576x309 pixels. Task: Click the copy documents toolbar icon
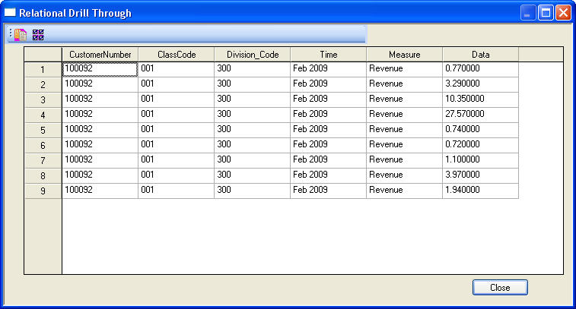(20, 34)
